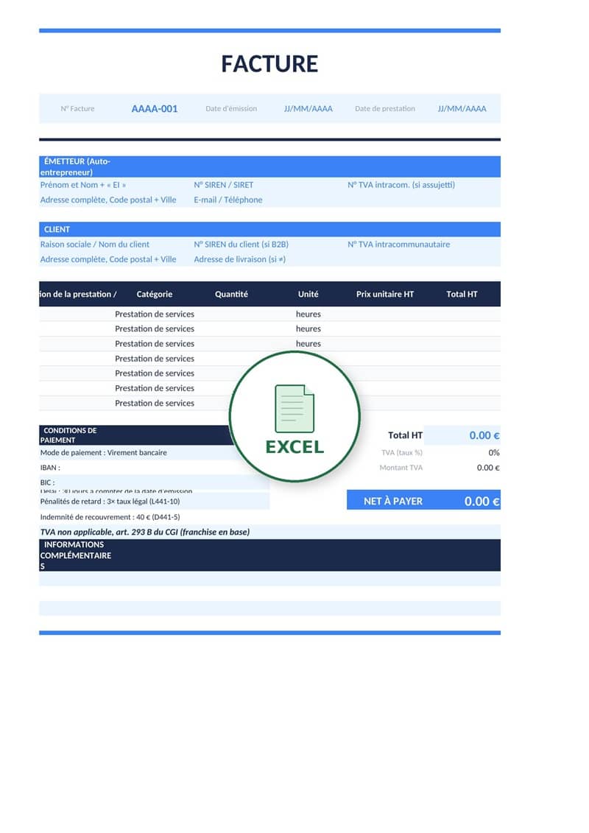
Task: Select the E-mail / Téléphone field
Action: (x=228, y=200)
